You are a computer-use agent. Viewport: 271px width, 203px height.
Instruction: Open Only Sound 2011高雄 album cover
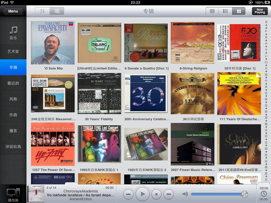pyautogui.click(x=239, y=144)
